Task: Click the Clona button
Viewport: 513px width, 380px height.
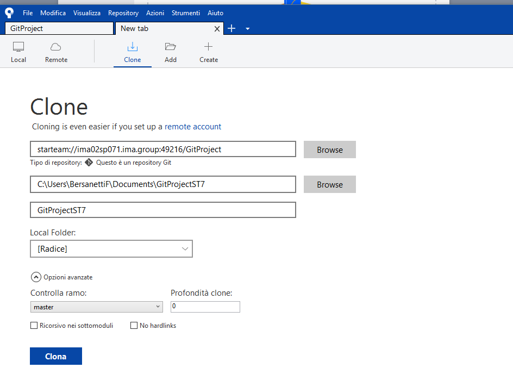Action: tap(56, 356)
